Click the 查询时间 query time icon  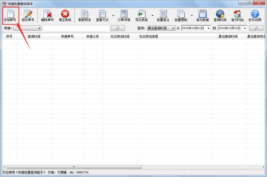click(x=220, y=15)
